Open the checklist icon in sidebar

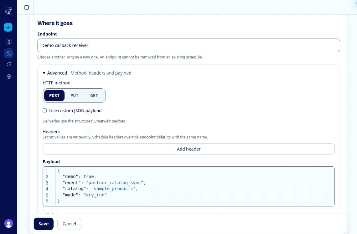coord(9,64)
